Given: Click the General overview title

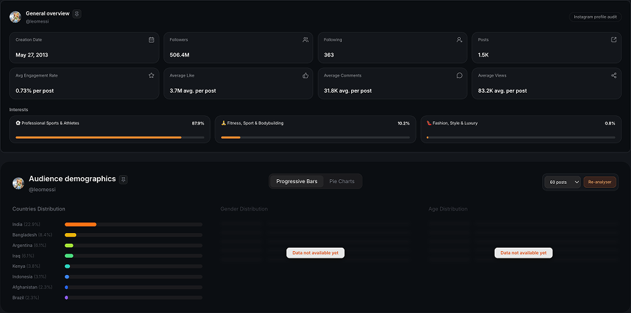Looking at the screenshot, I should (x=47, y=13).
